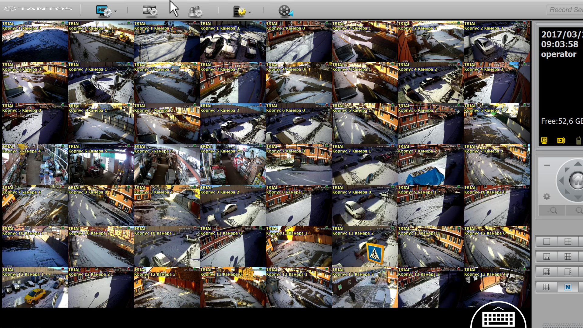This screenshot has height=328, width=583.
Task: Open the camera monitor settings icon
Action: pyautogui.click(x=103, y=11)
